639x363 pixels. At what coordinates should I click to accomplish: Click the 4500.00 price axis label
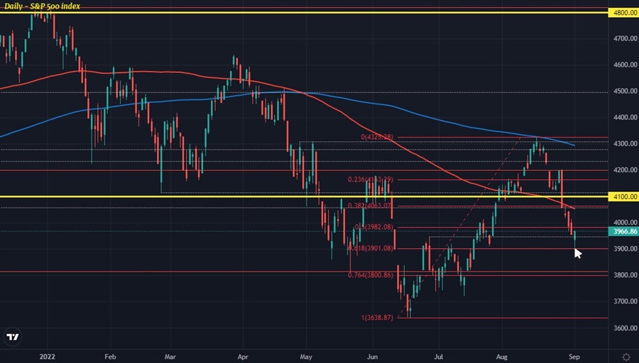tap(624, 91)
